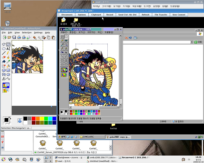Click the Explorer 이동 go button
The image size is (204, 163).
198,42
